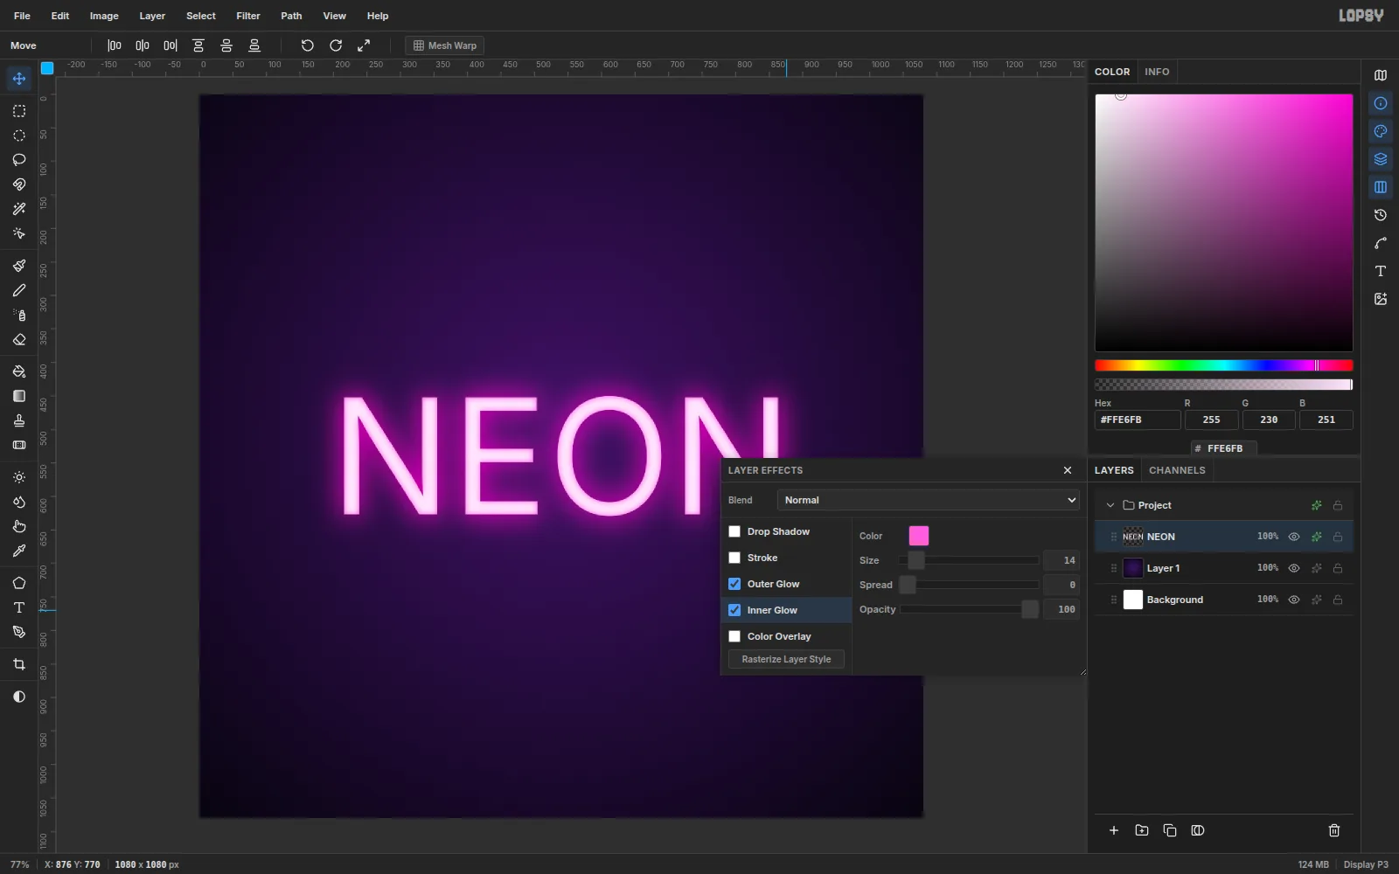Toggle the lock on the NEON layer
Viewport: 1399px width, 874px height.
click(1338, 537)
